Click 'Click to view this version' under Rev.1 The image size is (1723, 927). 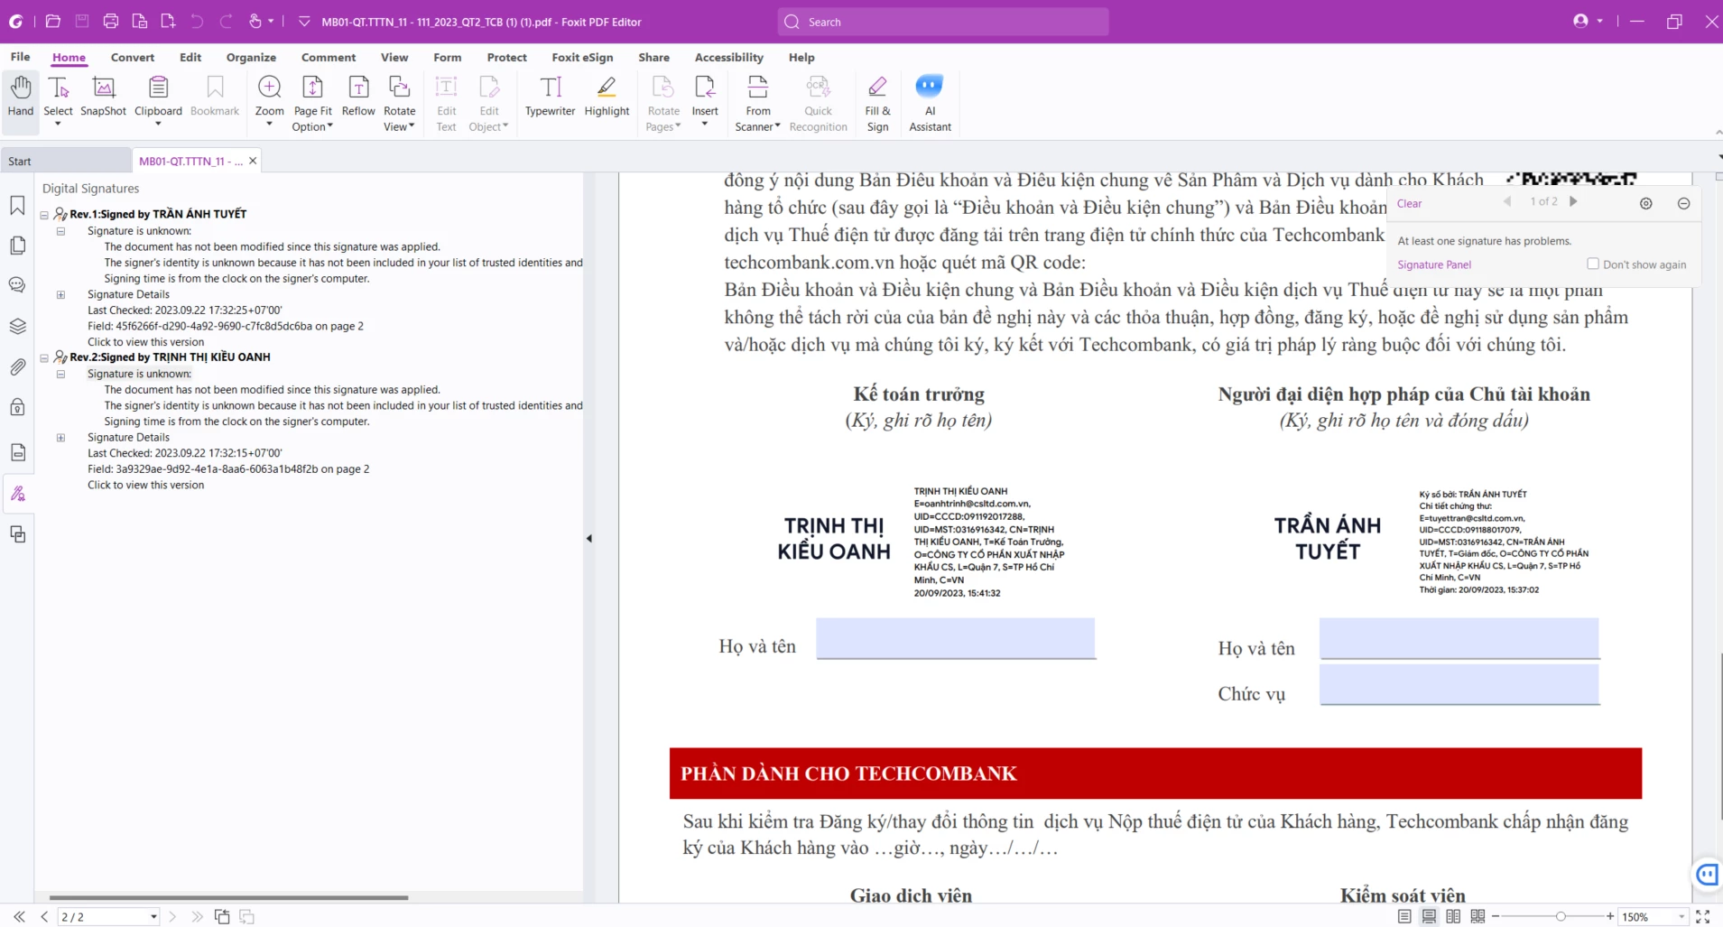tap(145, 342)
